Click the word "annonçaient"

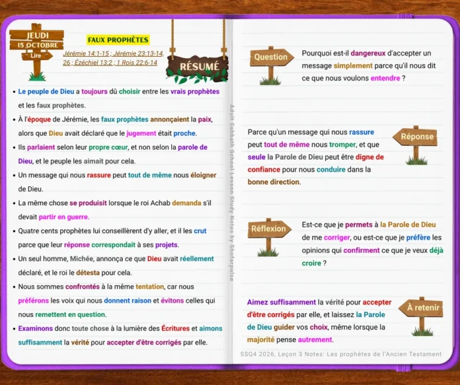[170, 120]
